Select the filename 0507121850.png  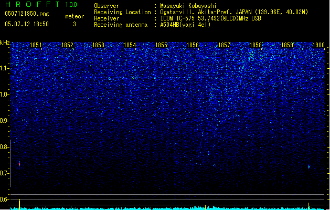tap(27, 14)
